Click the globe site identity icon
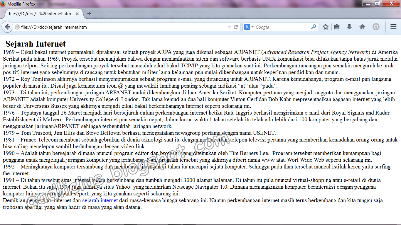401x225 pixels. 17,27
